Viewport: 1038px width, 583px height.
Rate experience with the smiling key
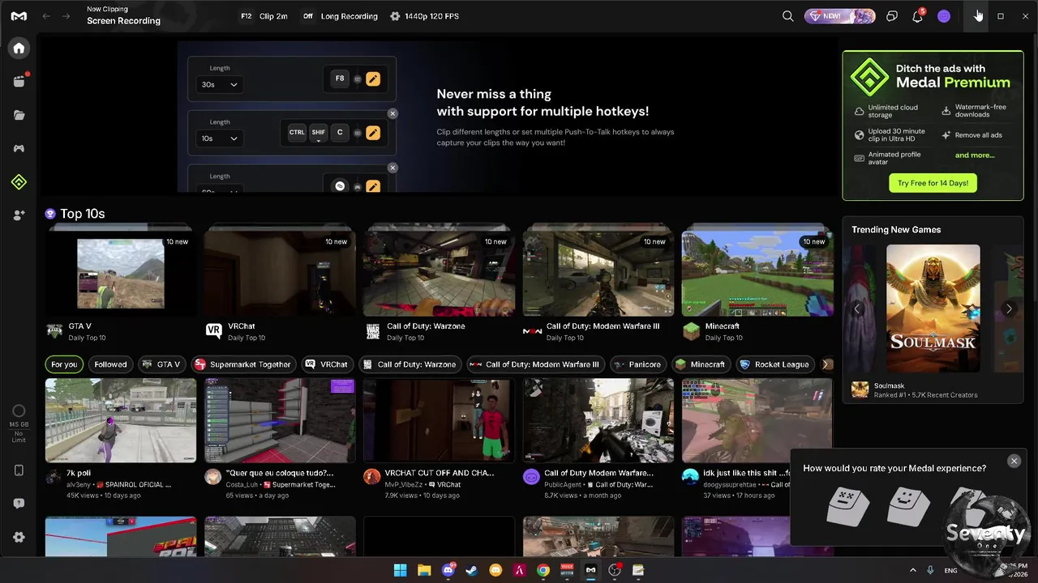(908, 506)
